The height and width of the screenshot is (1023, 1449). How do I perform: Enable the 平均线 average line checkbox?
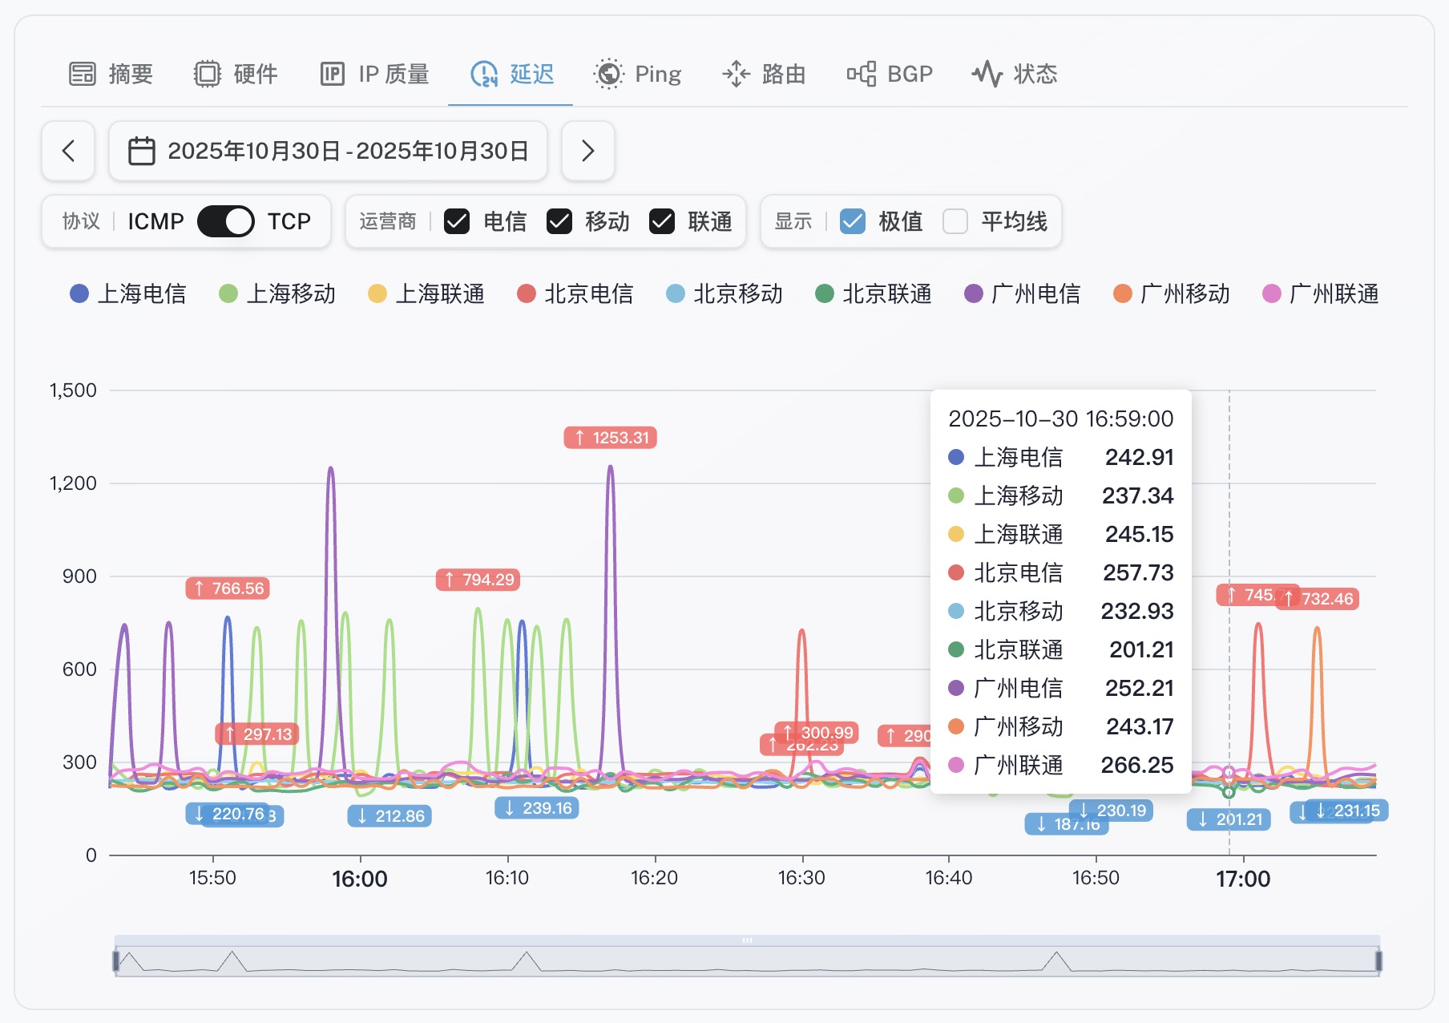click(955, 221)
